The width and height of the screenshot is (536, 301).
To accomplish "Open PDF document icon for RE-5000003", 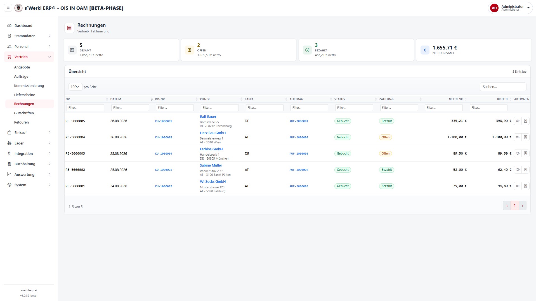I will (525, 153).
